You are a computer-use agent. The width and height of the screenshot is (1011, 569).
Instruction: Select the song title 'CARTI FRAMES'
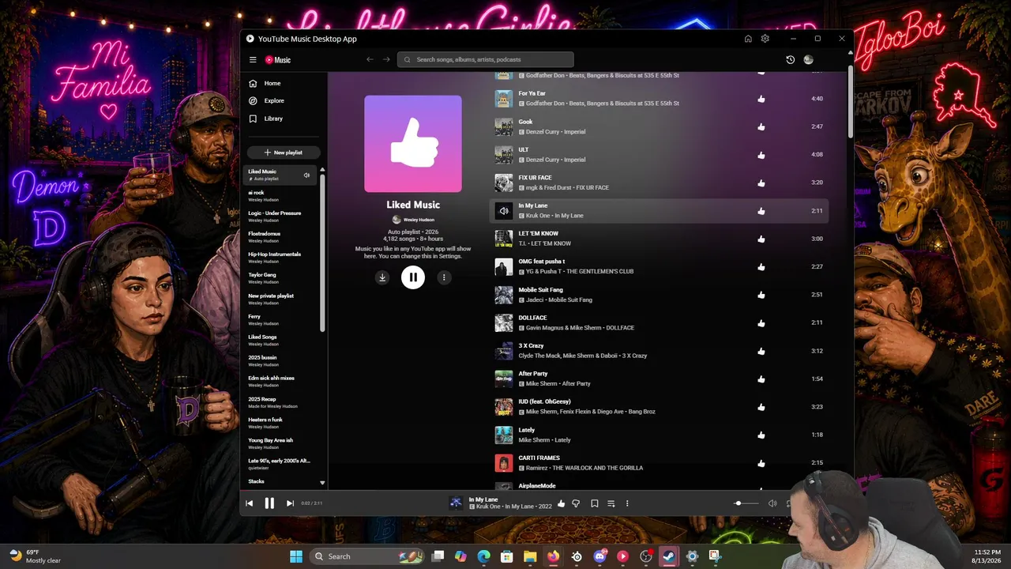pyautogui.click(x=539, y=458)
